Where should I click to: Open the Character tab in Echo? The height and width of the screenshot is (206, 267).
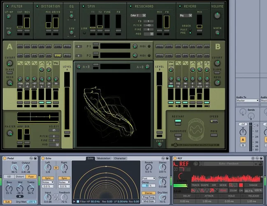click(120, 158)
